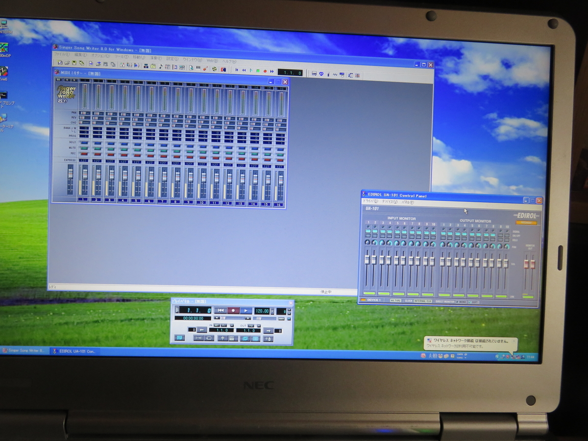Click the 44.1kHz sample rate indicator
The width and height of the screenshot is (588, 441).
click(396, 300)
